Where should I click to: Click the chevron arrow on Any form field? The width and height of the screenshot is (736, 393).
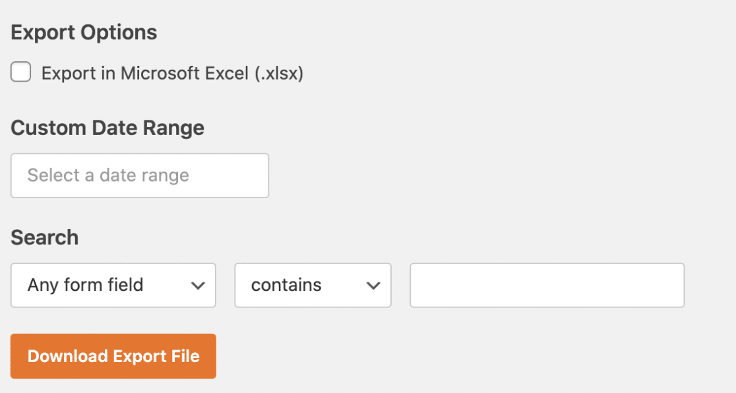(x=198, y=285)
